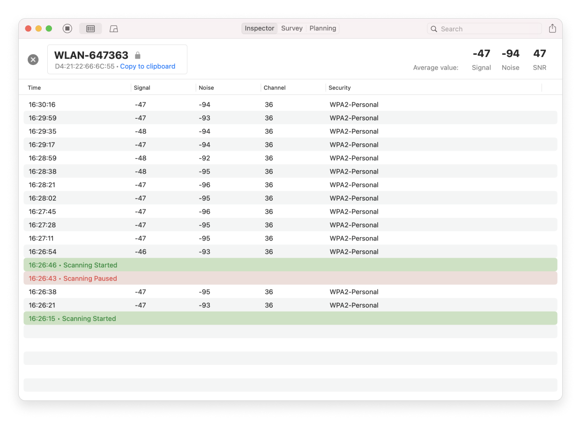The height and width of the screenshot is (421, 581).
Task: Select the Survey tab
Action: (x=291, y=29)
